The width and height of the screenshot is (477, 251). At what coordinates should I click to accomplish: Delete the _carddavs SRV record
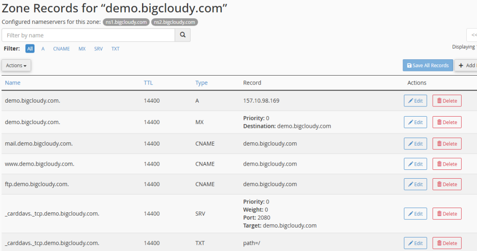click(x=447, y=214)
